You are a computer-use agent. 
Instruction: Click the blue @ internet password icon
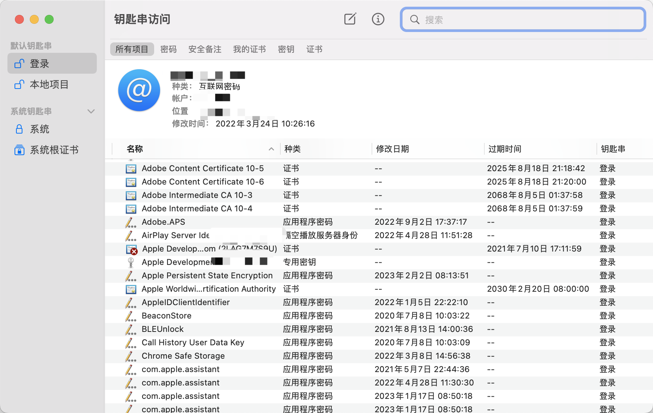point(139,90)
